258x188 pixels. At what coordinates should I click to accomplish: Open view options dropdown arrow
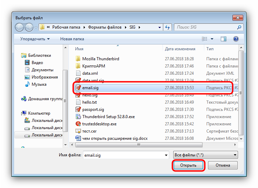click(212, 39)
